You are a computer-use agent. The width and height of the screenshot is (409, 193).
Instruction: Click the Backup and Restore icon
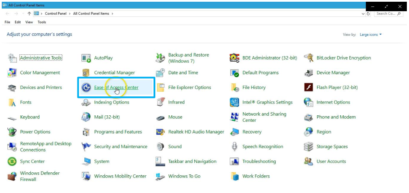160,58
